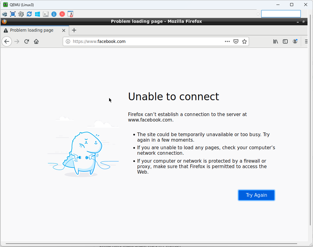313x247 pixels.
Task: Click the Unable to connect heading
Action: (173, 97)
